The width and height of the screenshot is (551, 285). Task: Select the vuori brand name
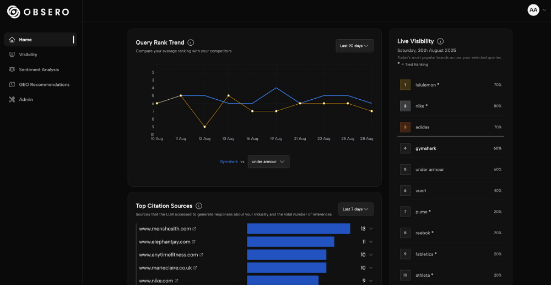[x=420, y=191]
